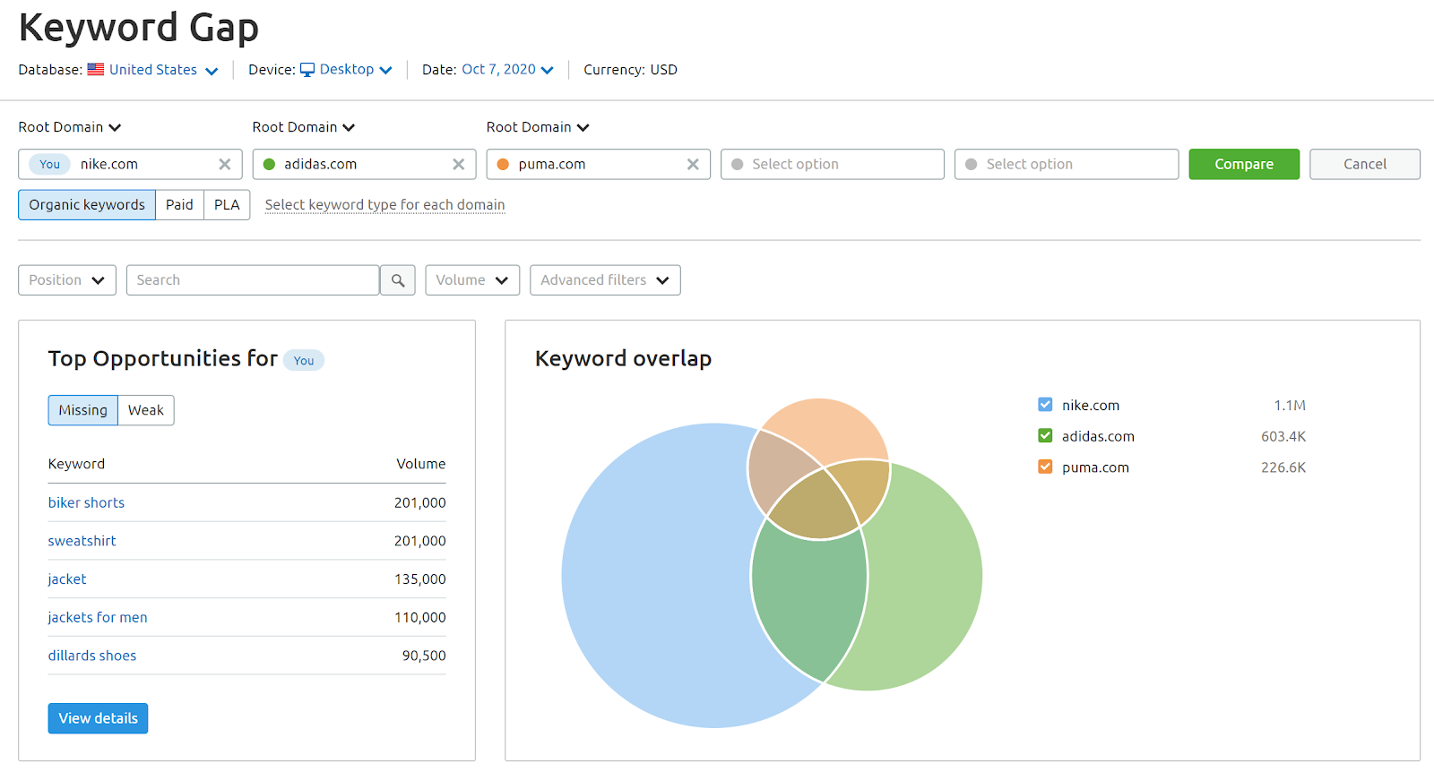Image resolution: width=1434 pixels, height=780 pixels.
Task: Click the You badge beside nike.com
Action: pyautogui.click(x=49, y=164)
